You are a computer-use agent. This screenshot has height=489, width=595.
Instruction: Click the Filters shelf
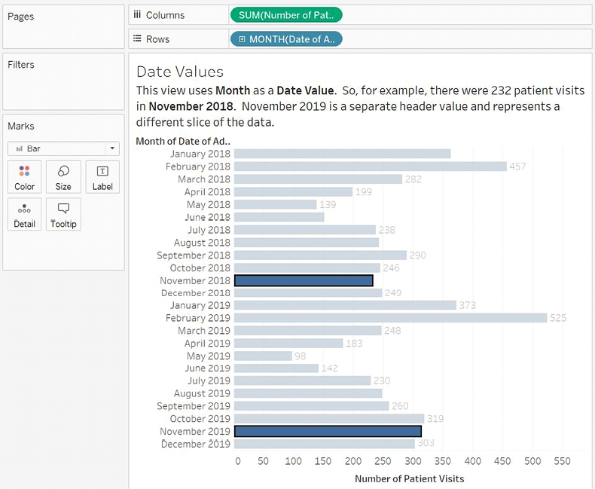(x=63, y=81)
